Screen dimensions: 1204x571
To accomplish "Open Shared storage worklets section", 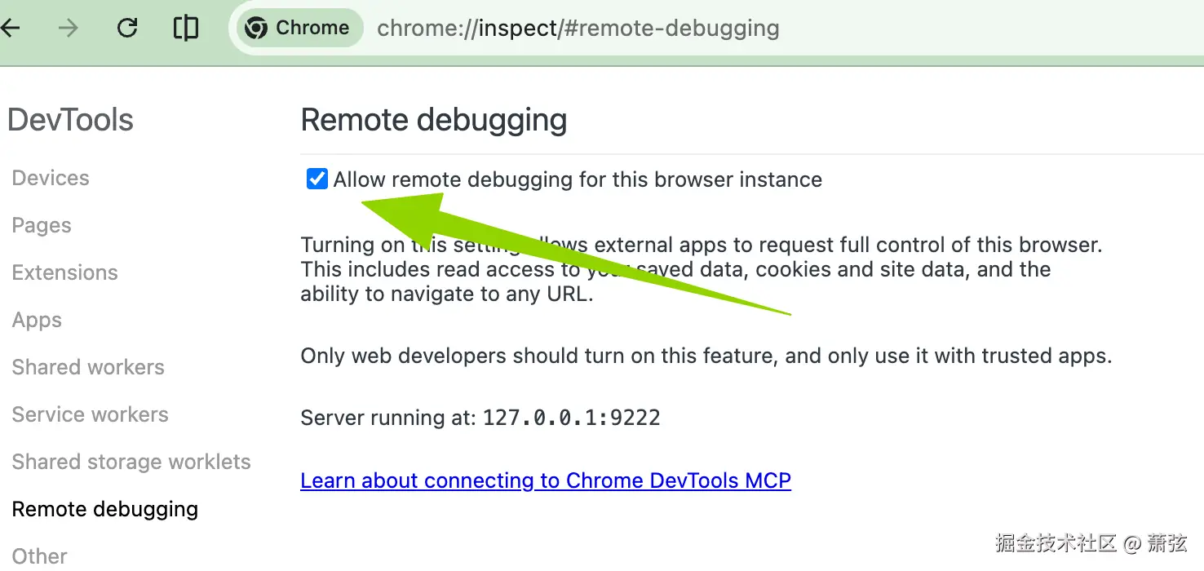I will [131, 462].
